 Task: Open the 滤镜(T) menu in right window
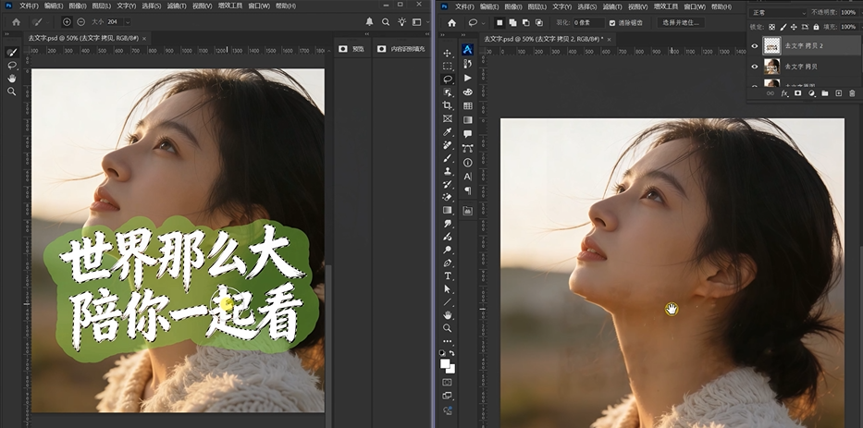pos(612,6)
